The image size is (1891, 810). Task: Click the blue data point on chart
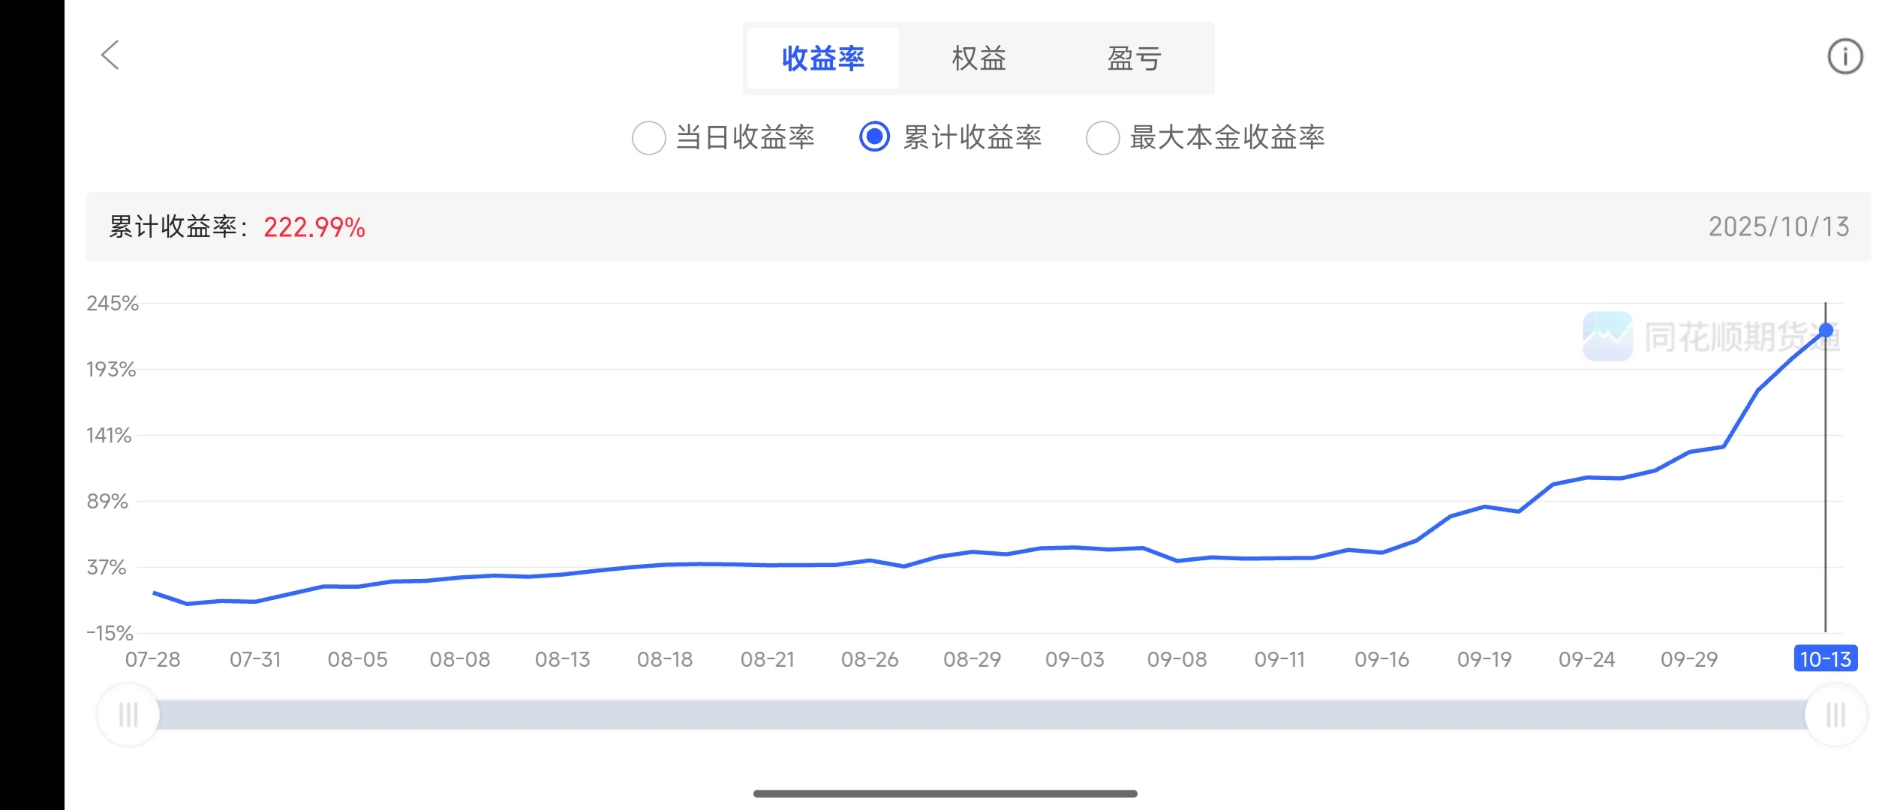coord(1826,330)
